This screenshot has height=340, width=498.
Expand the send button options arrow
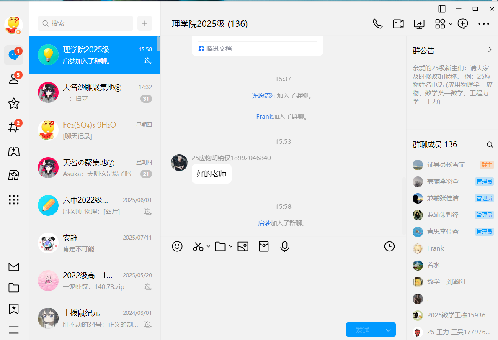point(388,330)
